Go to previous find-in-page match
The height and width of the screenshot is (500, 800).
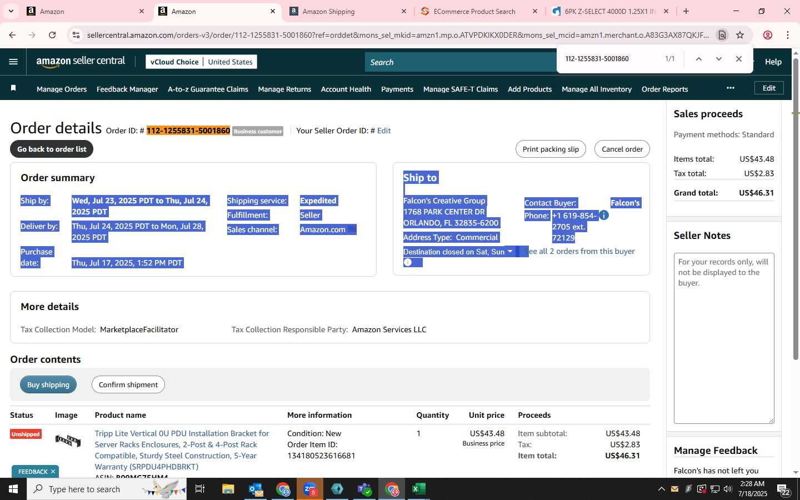[699, 59]
